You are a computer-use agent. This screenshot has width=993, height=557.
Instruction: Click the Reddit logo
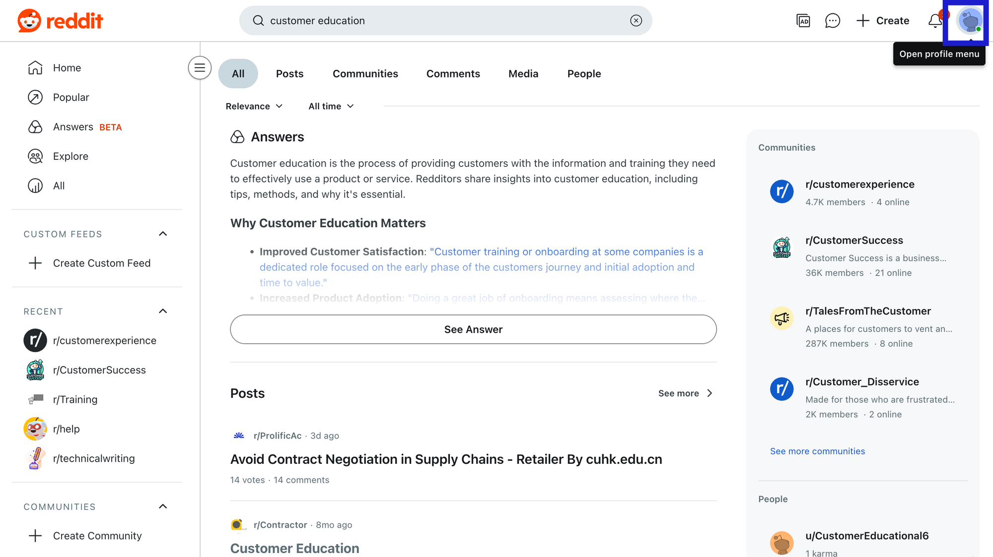coord(60,21)
